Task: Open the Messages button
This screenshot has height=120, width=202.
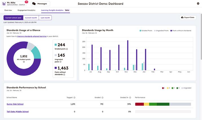Action: point(40,4)
